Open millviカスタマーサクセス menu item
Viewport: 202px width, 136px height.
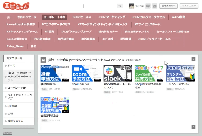(x=149, y=17)
